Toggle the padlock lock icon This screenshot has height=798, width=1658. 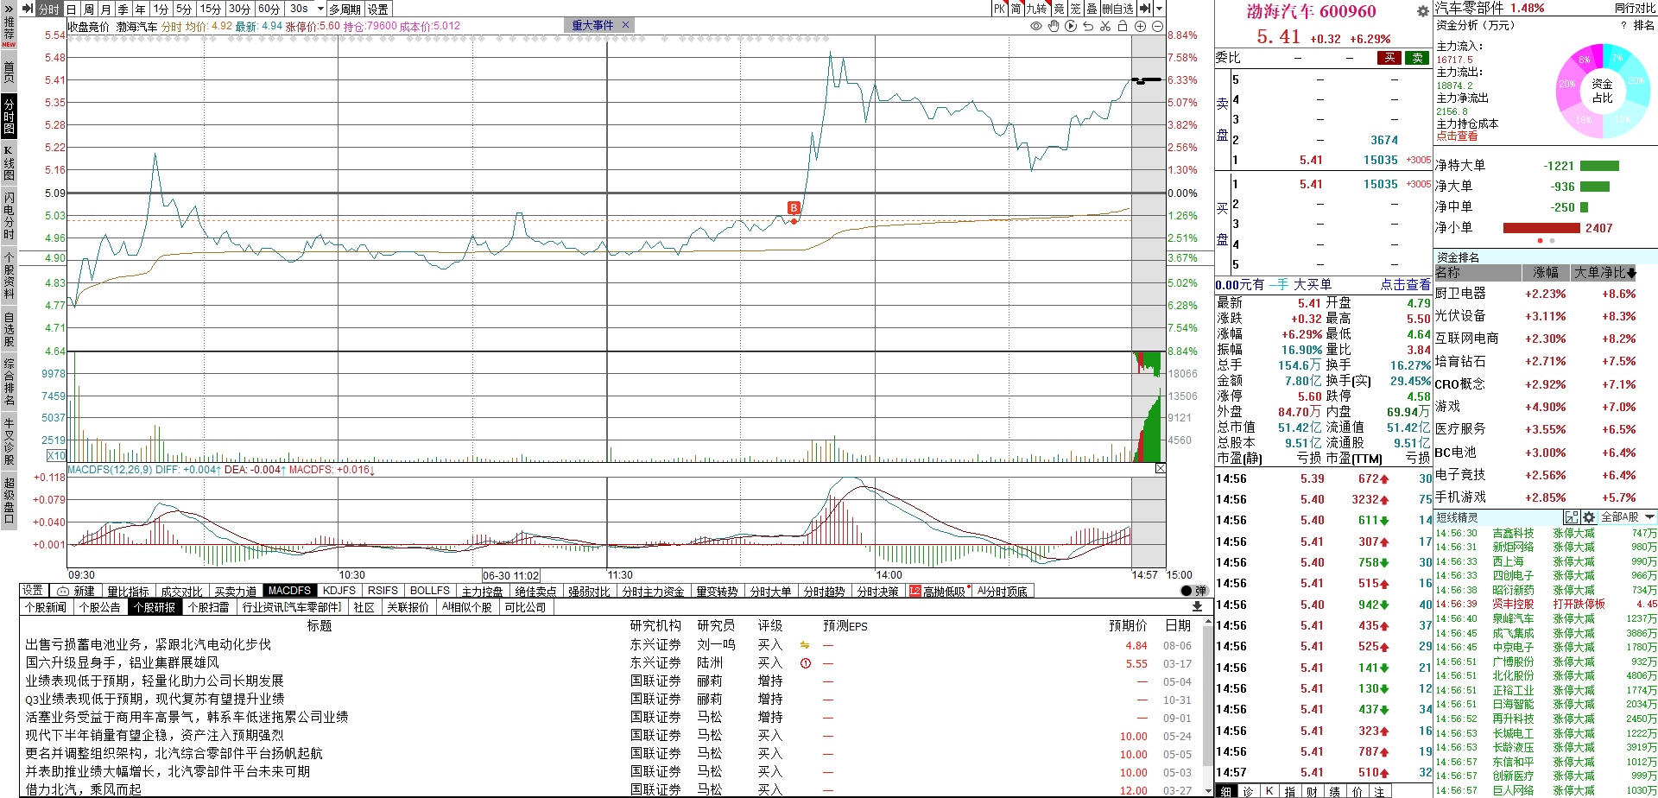point(1123,26)
